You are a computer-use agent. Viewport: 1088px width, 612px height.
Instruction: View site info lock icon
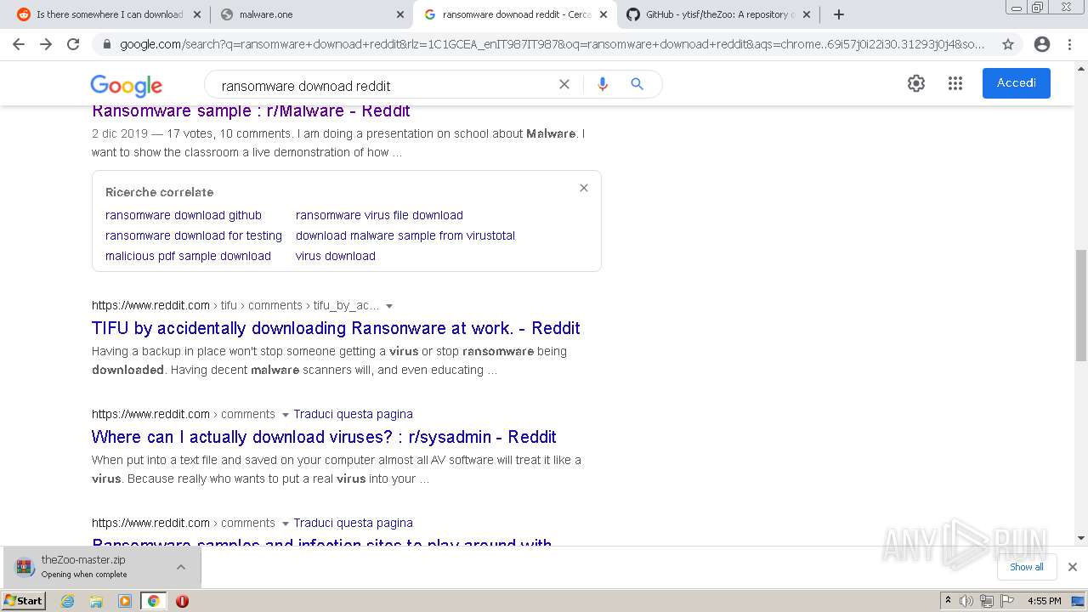pyautogui.click(x=107, y=44)
